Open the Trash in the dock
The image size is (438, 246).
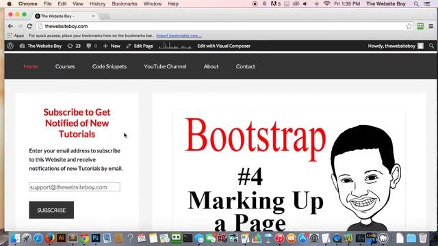click(x=423, y=238)
